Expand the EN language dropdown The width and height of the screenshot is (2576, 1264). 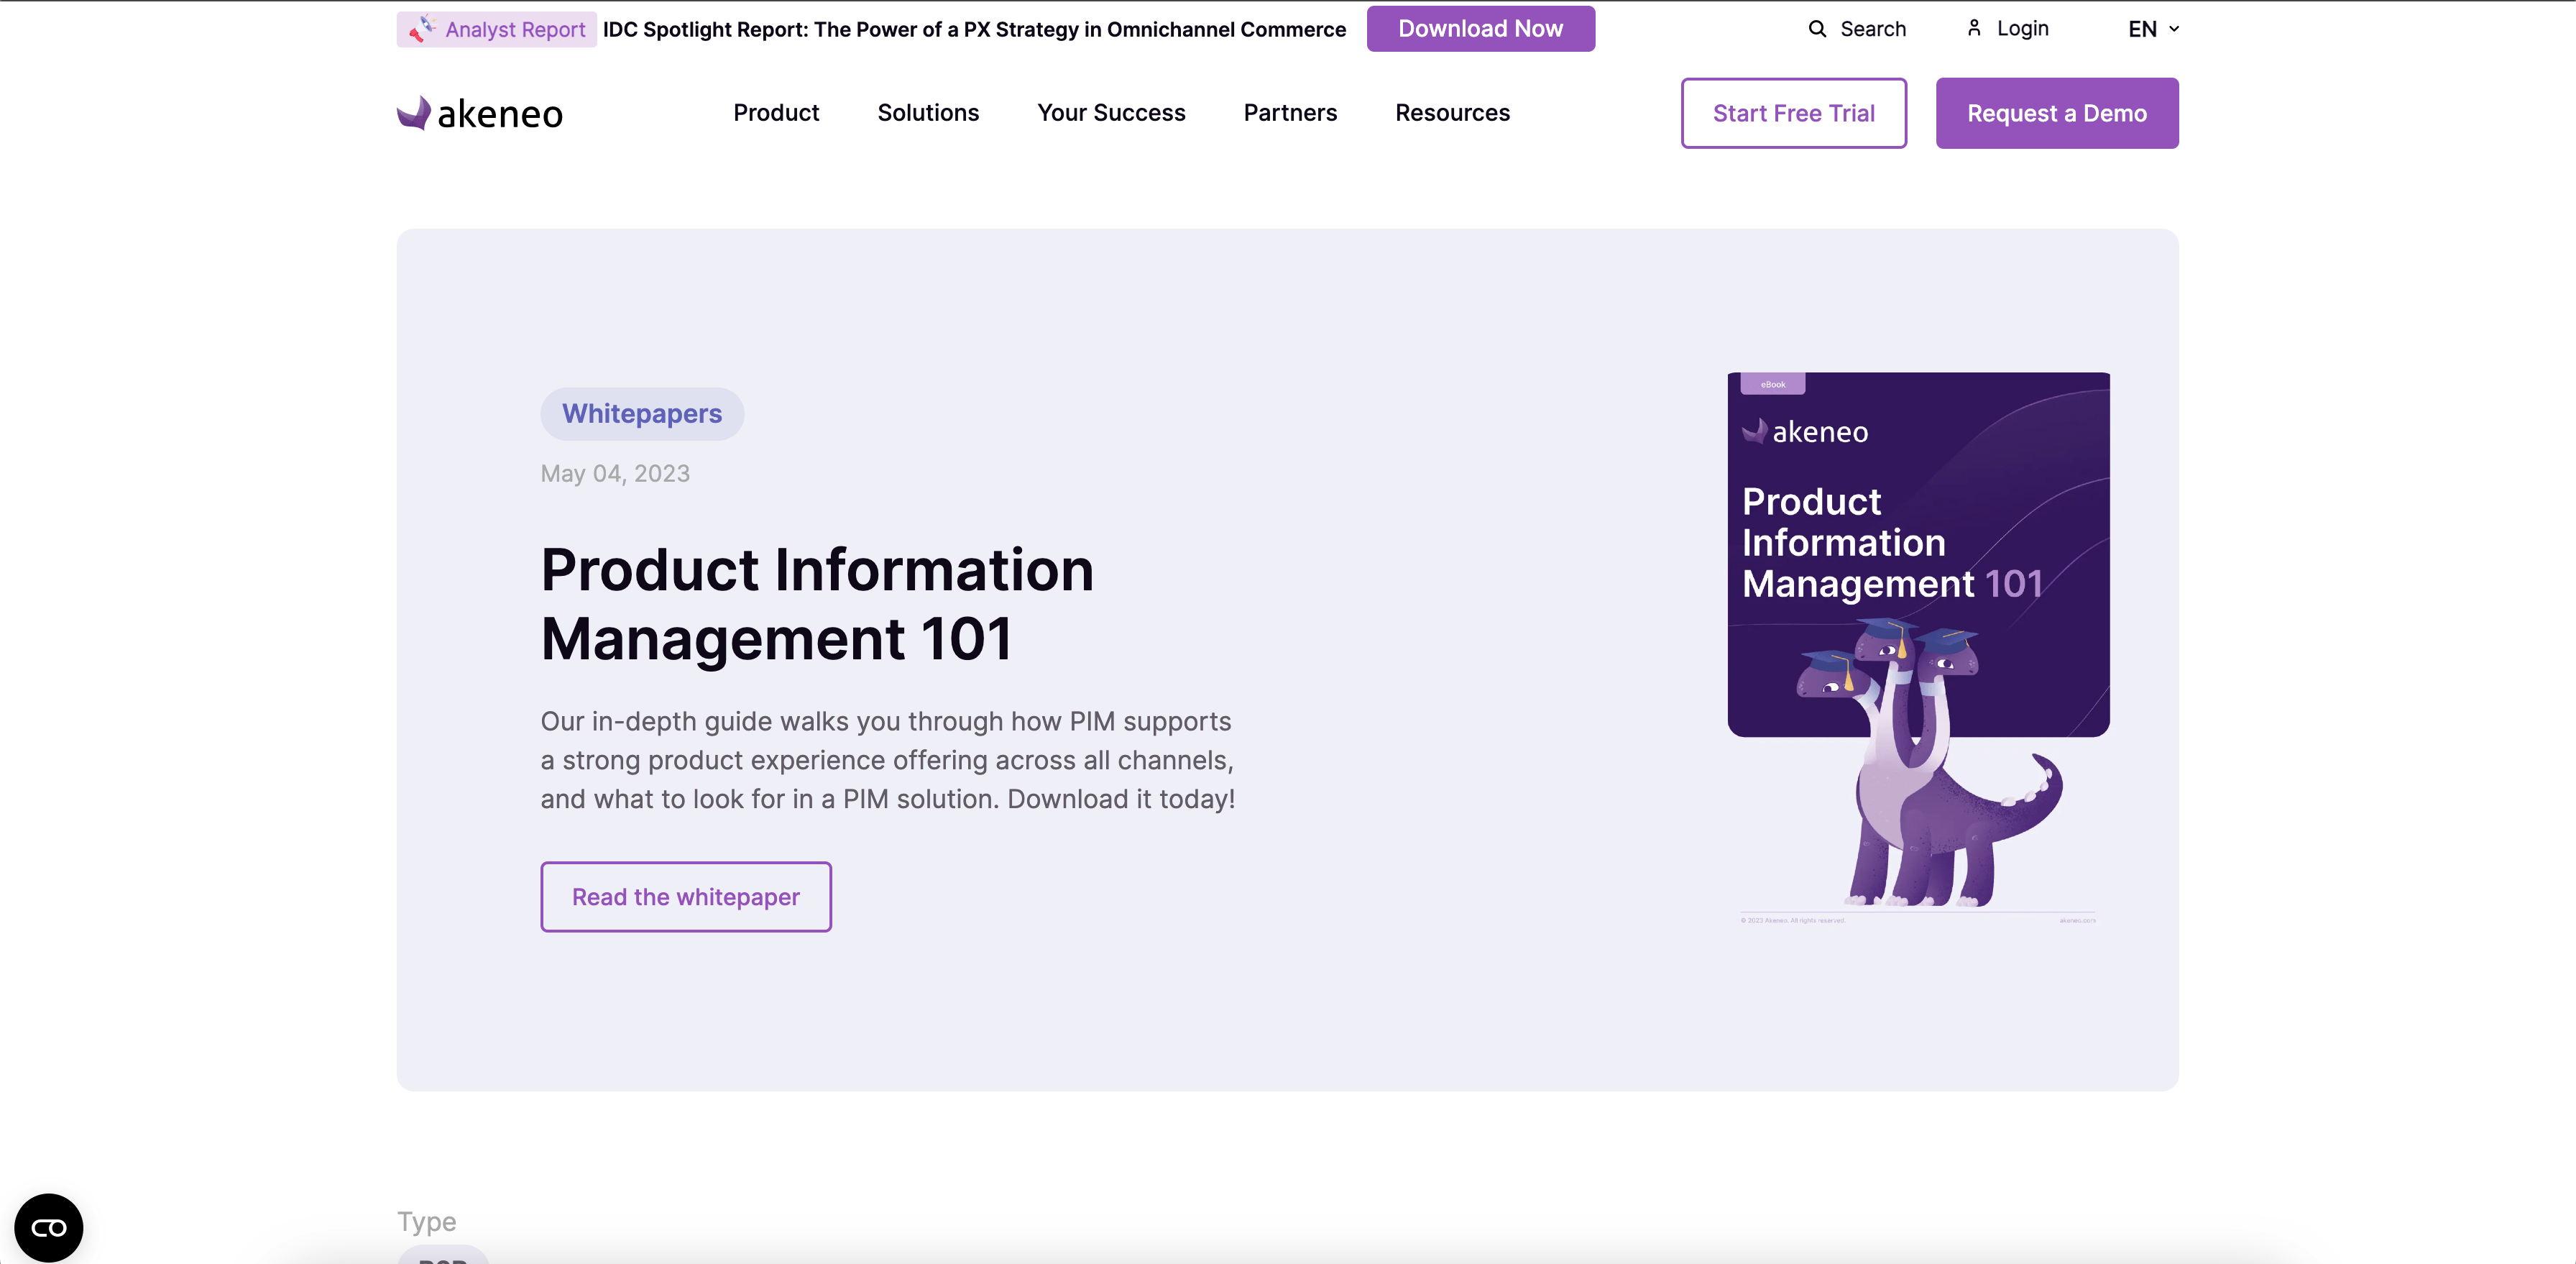(x=2153, y=29)
